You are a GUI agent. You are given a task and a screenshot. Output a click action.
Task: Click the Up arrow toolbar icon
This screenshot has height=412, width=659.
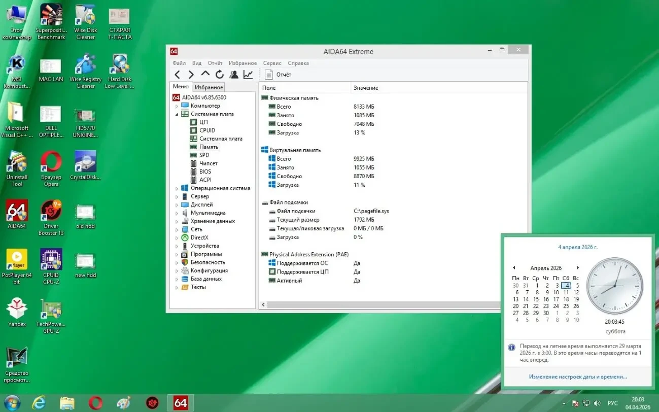pyautogui.click(x=205, y=74)
